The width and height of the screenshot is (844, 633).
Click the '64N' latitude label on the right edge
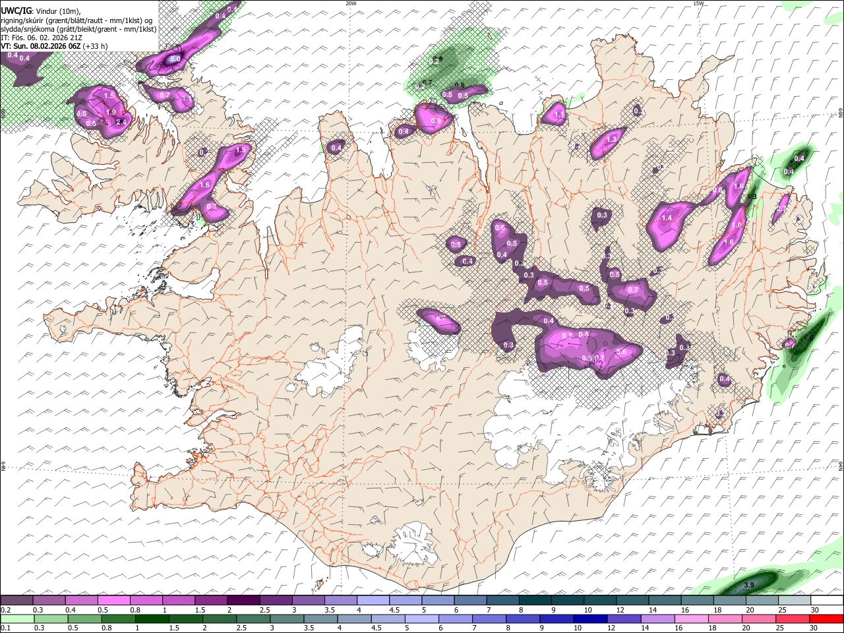click(x=841, y=466)
